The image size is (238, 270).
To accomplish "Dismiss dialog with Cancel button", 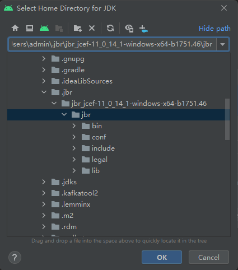I will [209, 257].
